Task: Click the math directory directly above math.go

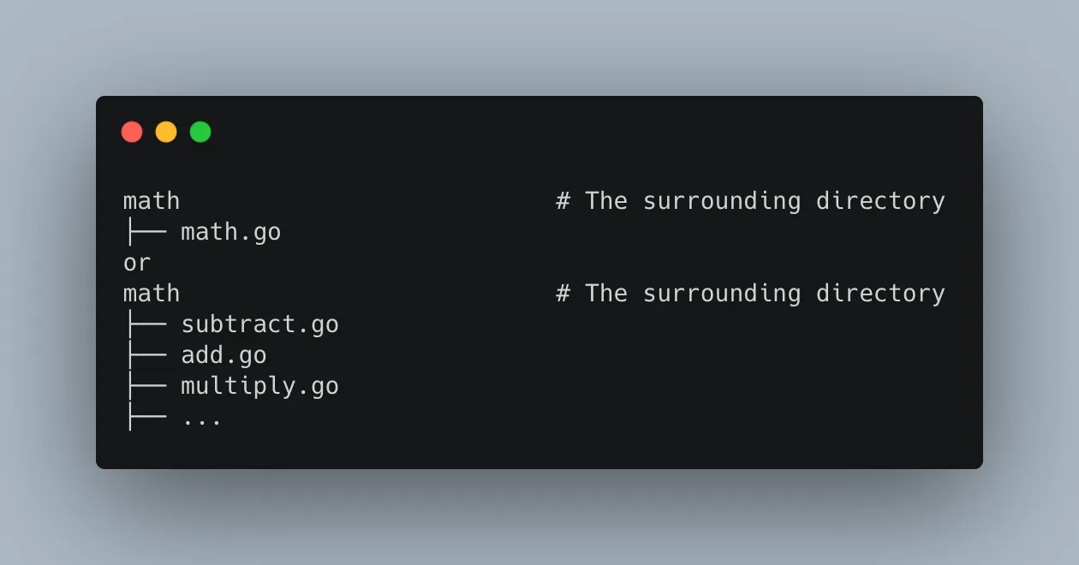Action: point(152,201)
